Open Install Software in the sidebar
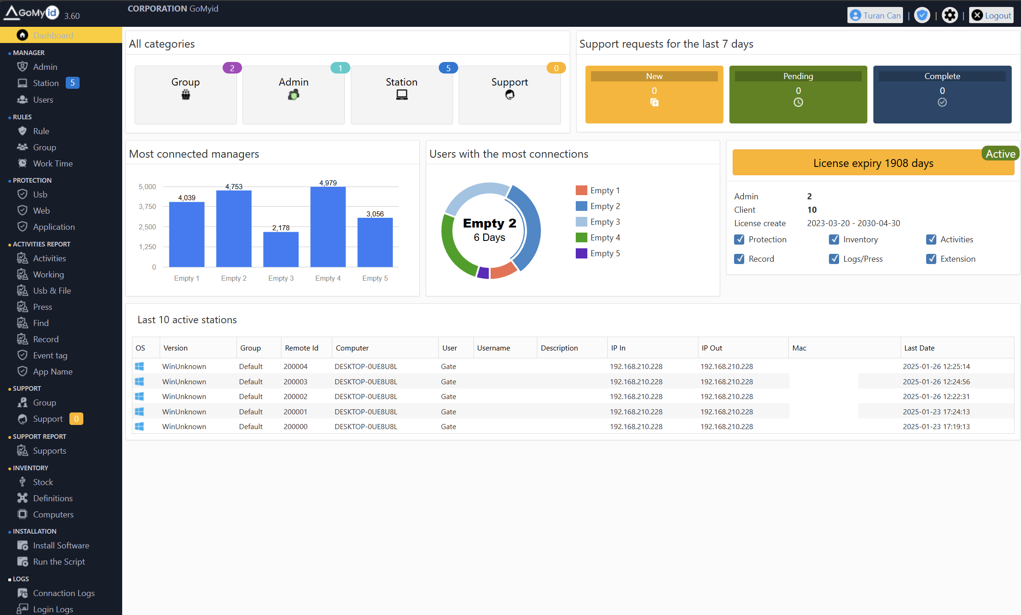Screen dimensions: 1021x615 61,546
